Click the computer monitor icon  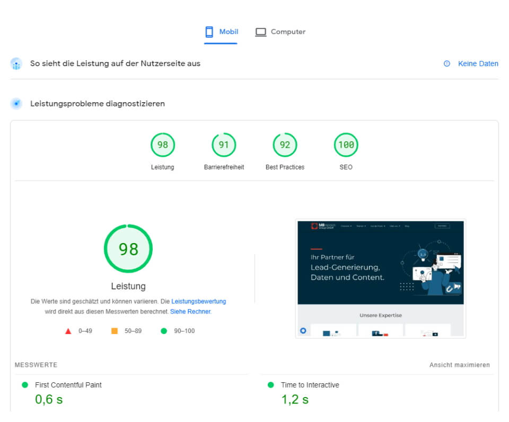click(260, 32)
